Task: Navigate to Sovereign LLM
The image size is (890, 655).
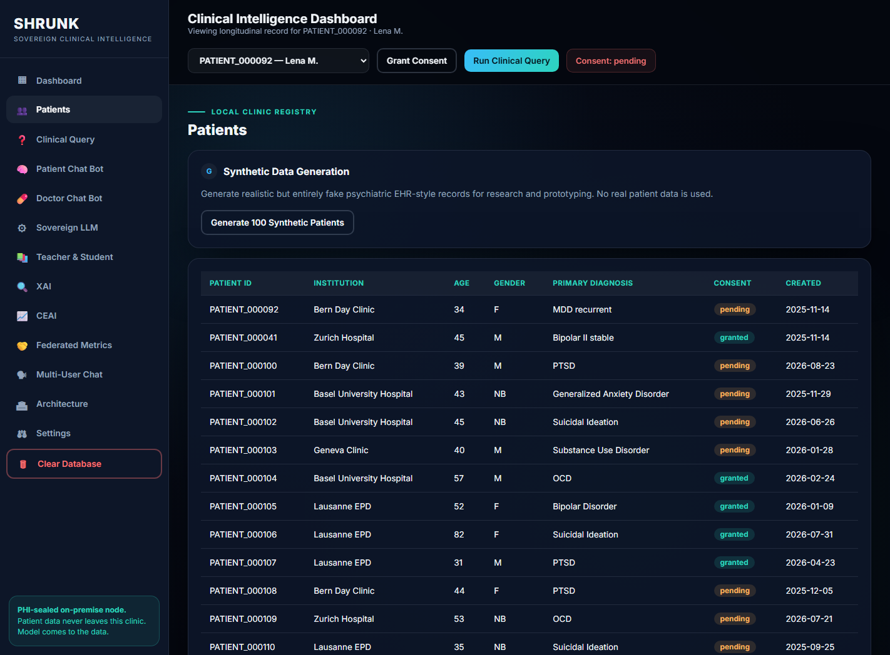Action: click(x=84, y=227)
